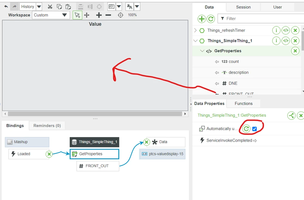Switch to the User tab

[278, 7]
